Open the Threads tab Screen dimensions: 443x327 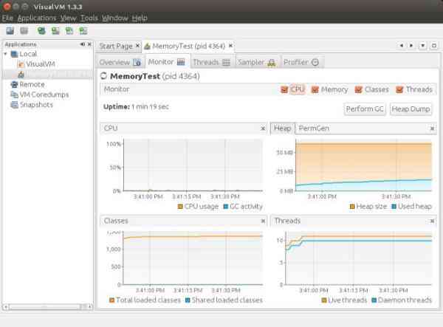(211, 62)
